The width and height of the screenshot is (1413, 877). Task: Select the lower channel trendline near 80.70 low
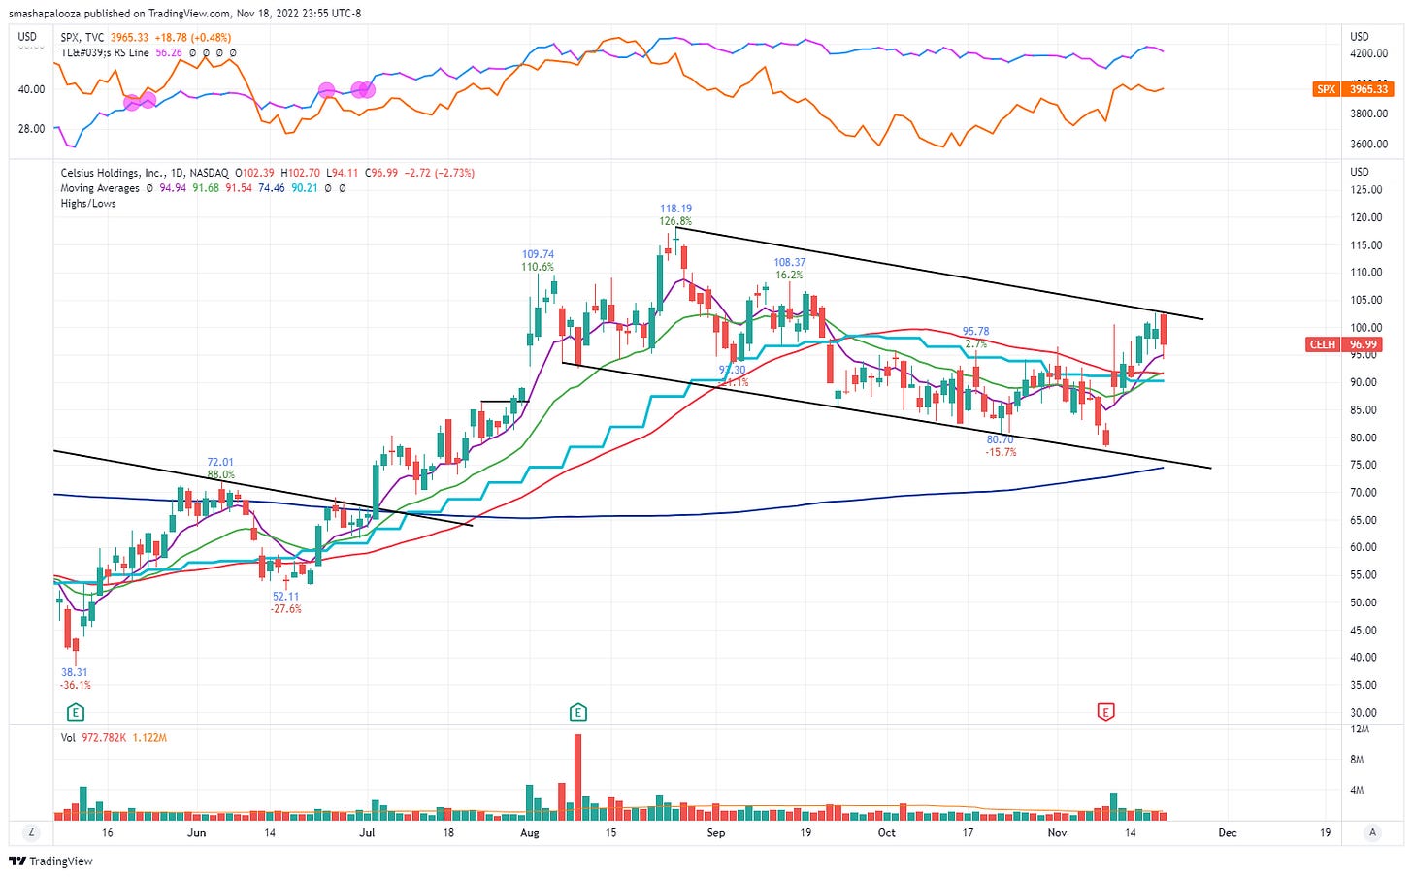coord(886,415)
